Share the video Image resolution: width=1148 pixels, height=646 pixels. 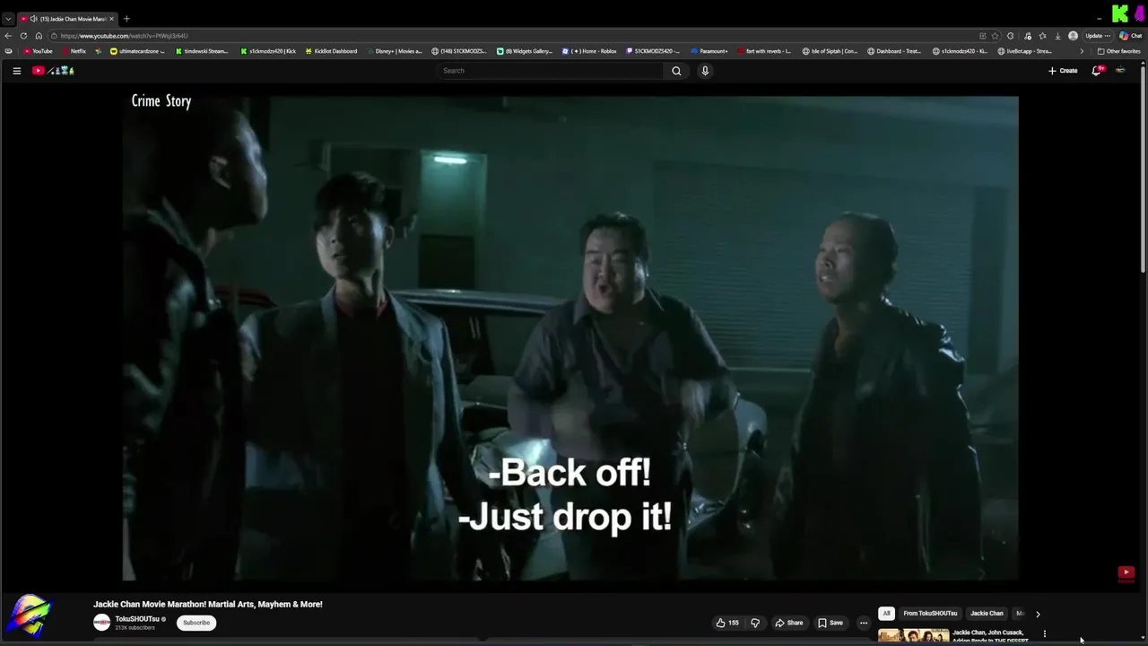(789, 623)
